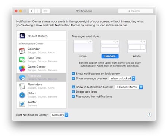The image size is (168, 138).
Task: Select the Safari compass icon
Action: [22, 95]
